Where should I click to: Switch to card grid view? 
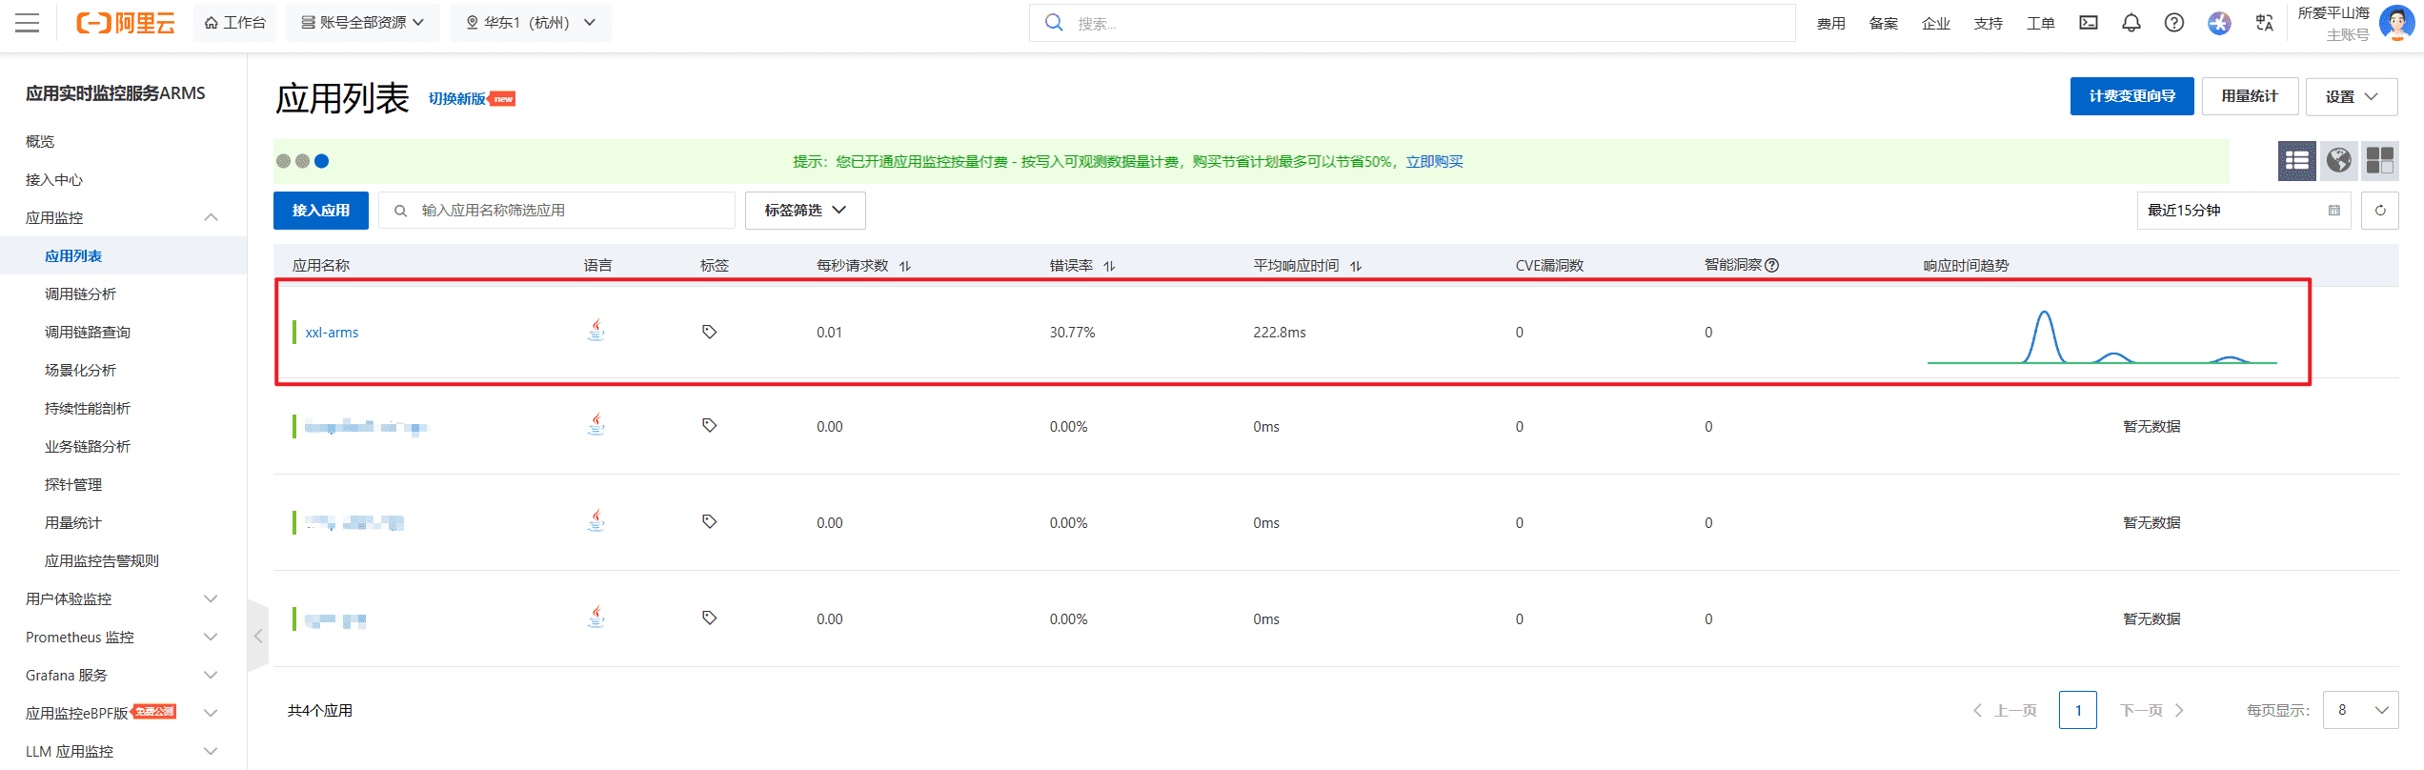coord(2379,160)
